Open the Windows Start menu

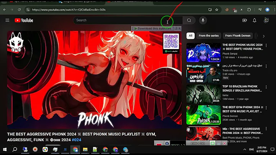pyautogui.click(x=5, y=150)
